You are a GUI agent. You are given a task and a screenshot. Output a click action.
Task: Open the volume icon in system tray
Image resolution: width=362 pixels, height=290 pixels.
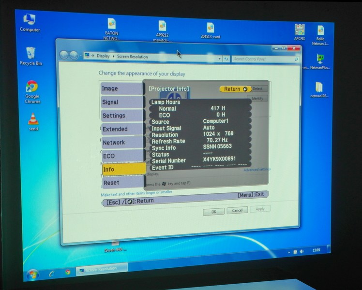[302, 251]
